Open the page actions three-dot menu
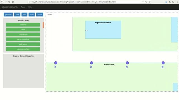The image size is (179, 100). (x=143, y=2)
